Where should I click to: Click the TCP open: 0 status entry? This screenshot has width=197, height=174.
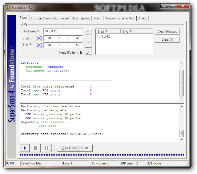[x=100, y=163]
